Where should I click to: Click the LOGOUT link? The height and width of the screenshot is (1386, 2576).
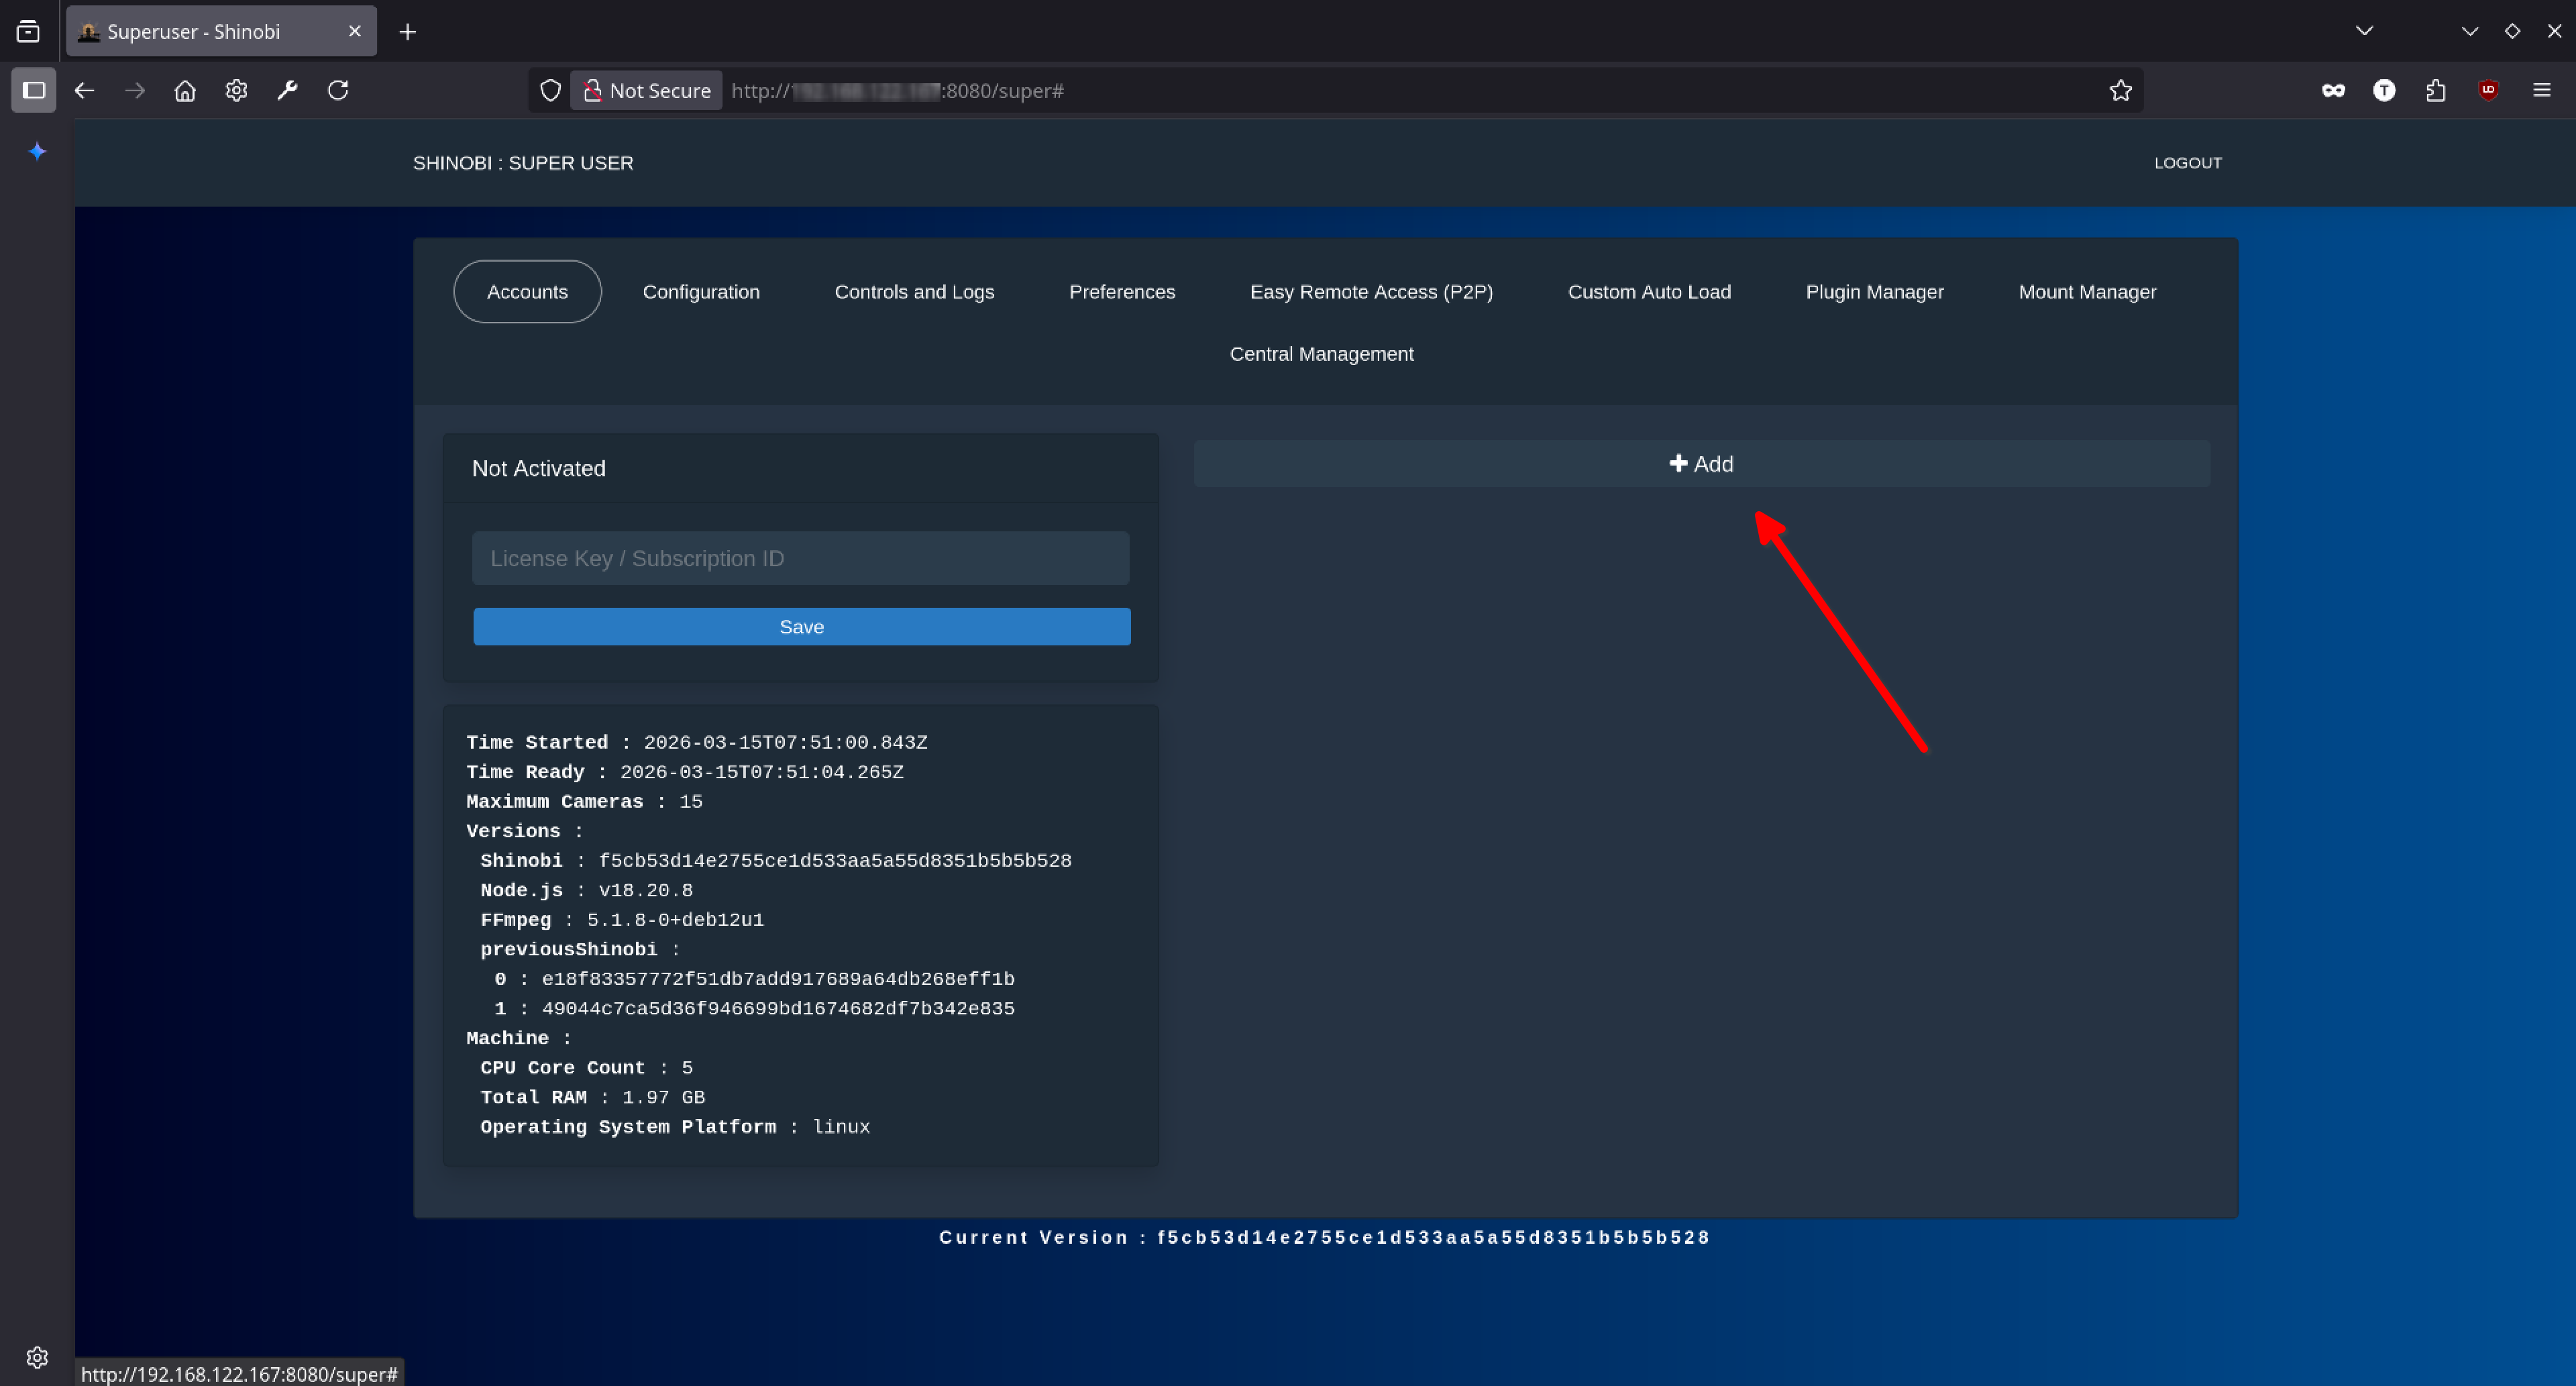(x=2187, y=163)
